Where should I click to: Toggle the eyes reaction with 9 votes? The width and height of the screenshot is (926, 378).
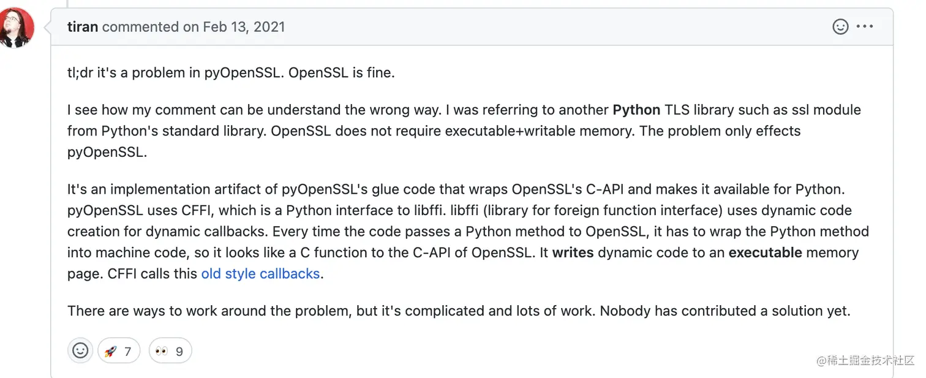(169, 351)
